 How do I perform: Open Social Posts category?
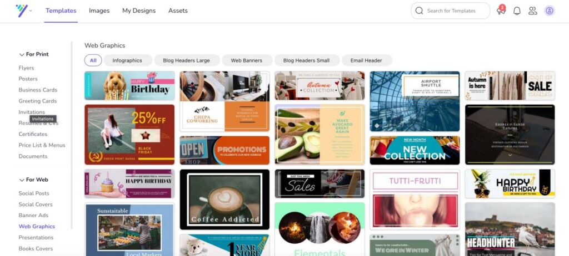coord(34,193)
